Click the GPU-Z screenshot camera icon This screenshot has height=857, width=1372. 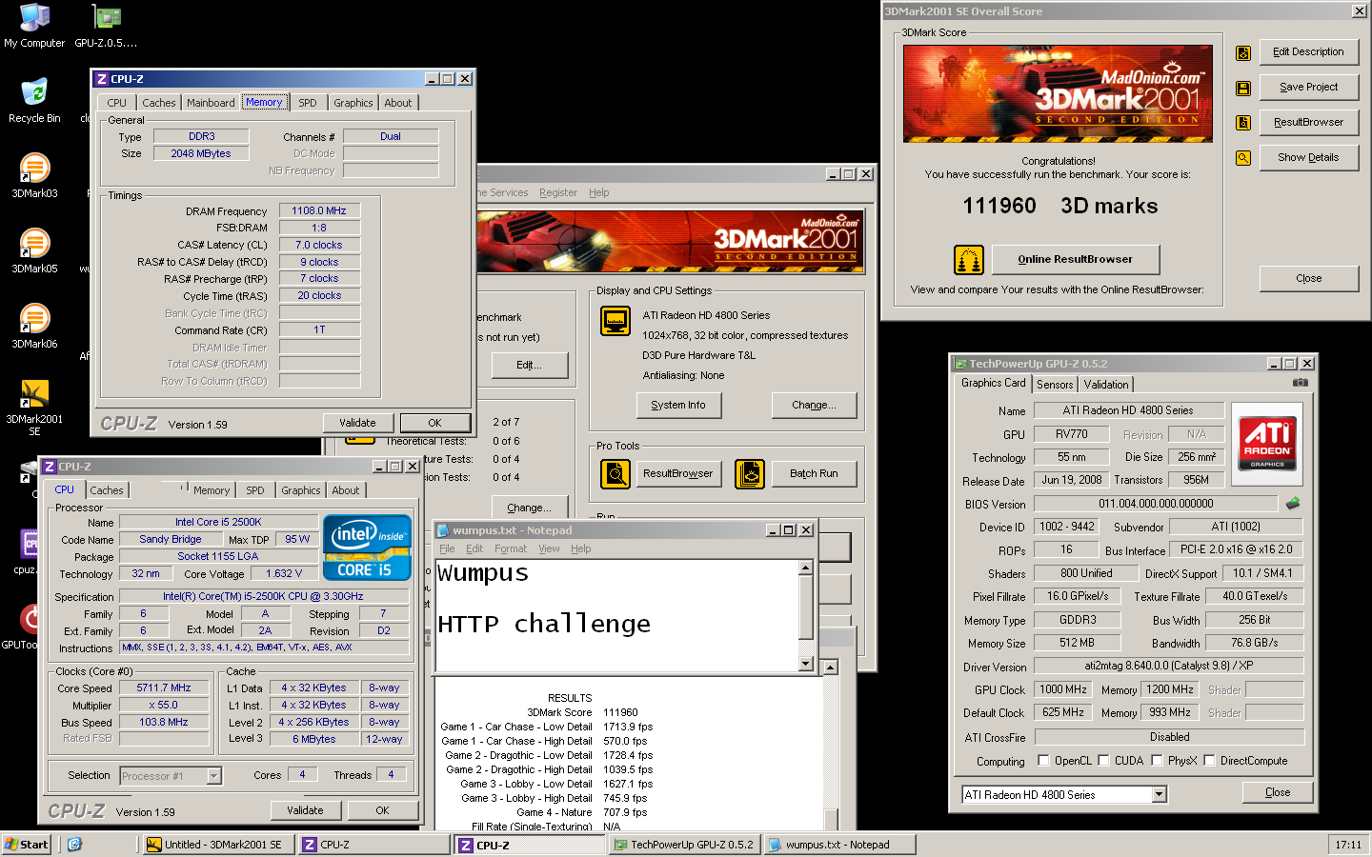(x=1301, y=383)
